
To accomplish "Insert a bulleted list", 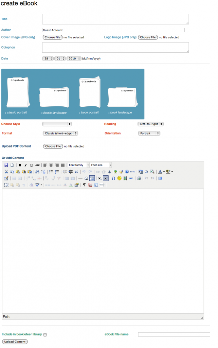I will [51, 172].
